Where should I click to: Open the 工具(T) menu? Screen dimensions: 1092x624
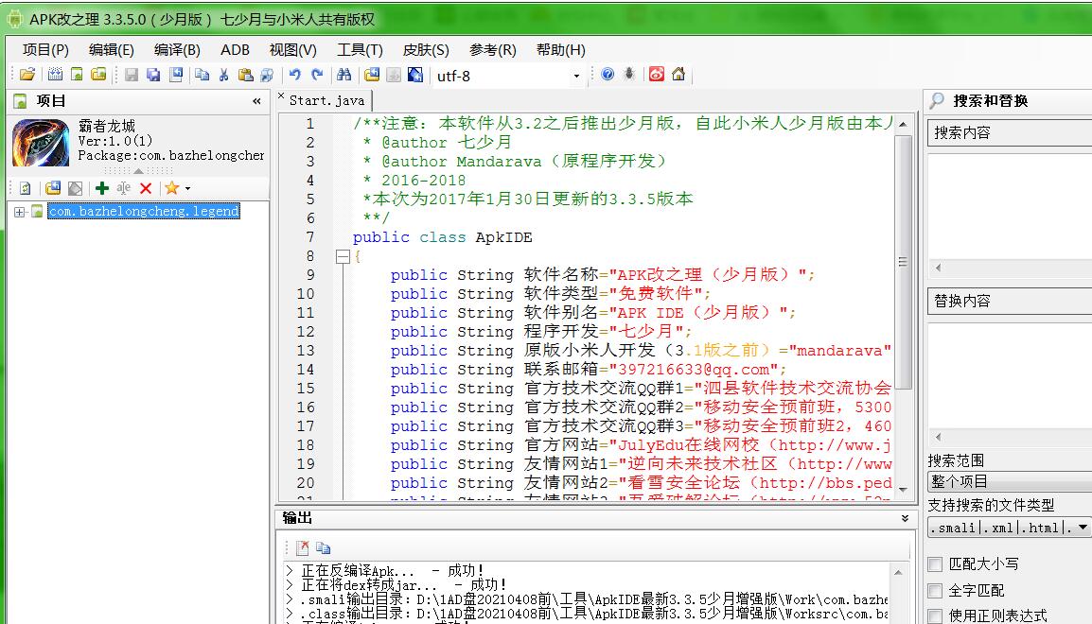click(360, 50)
